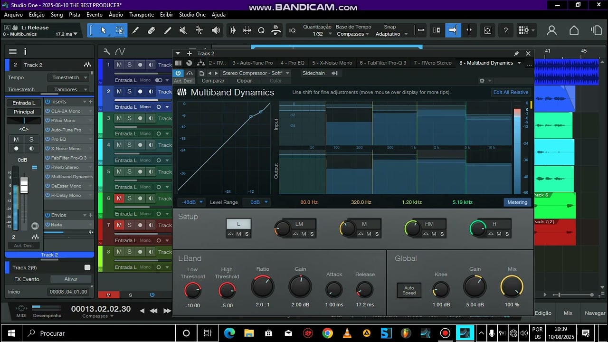
Task: Choose the Split tool
Action: pyautogui.click(x=135, y=30)
